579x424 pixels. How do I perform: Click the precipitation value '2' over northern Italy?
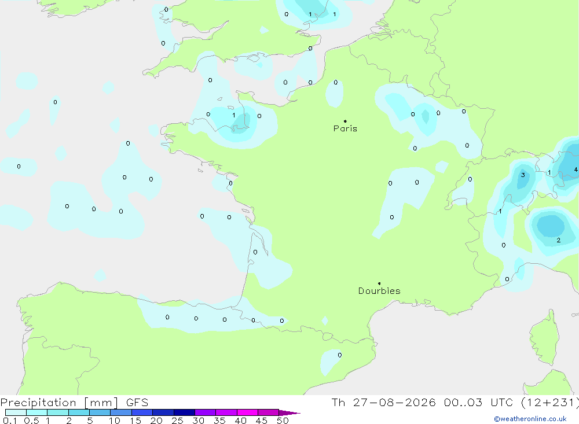pyautogui.click(x=558, y=240)
